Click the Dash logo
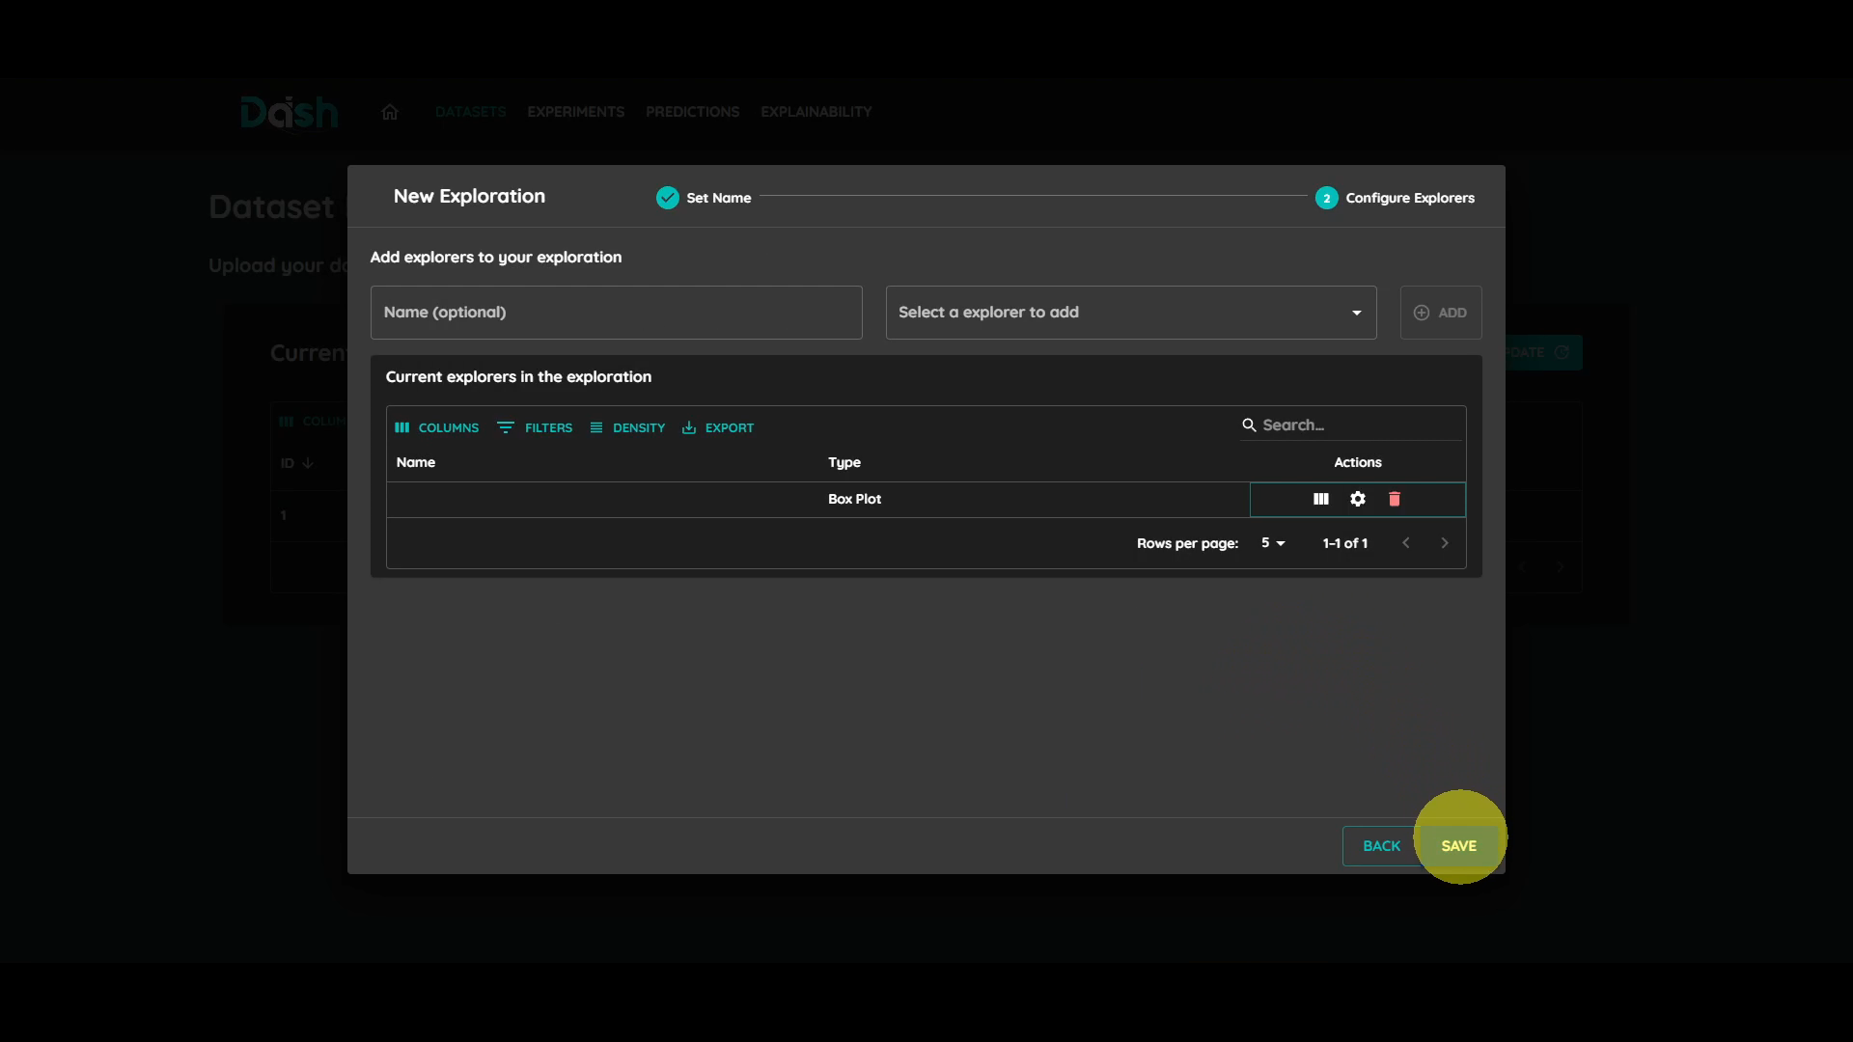Viewport: 1853px width, 1042px height. pyautogui.click(x=289, y=113)
